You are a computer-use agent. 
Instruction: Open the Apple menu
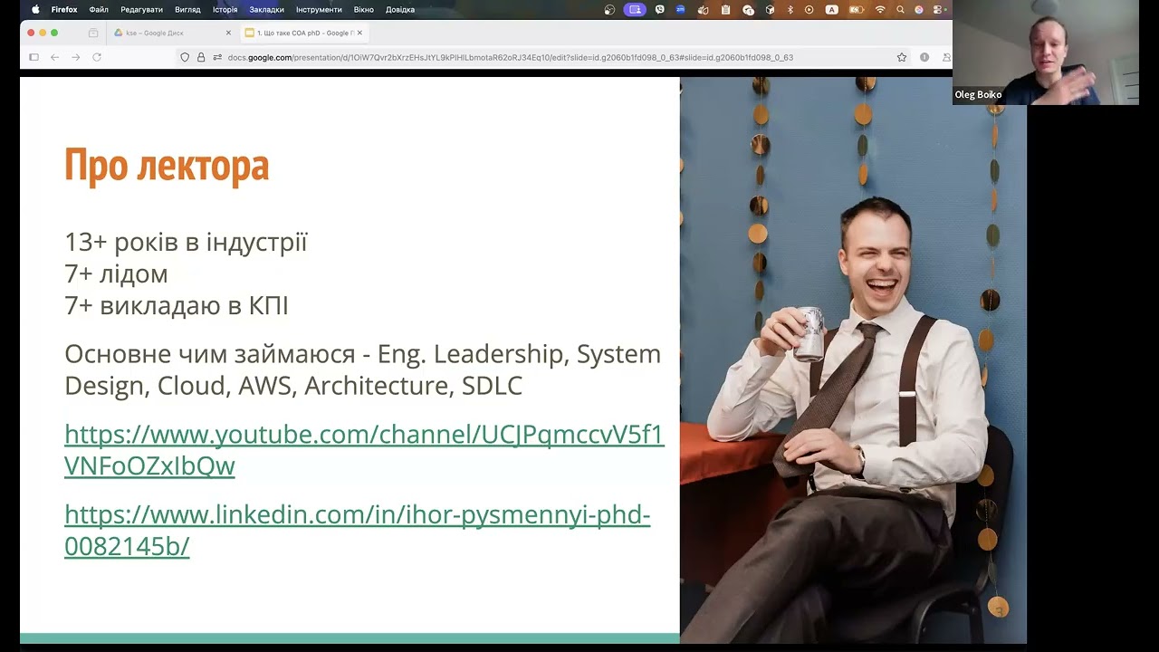[35, 9]
